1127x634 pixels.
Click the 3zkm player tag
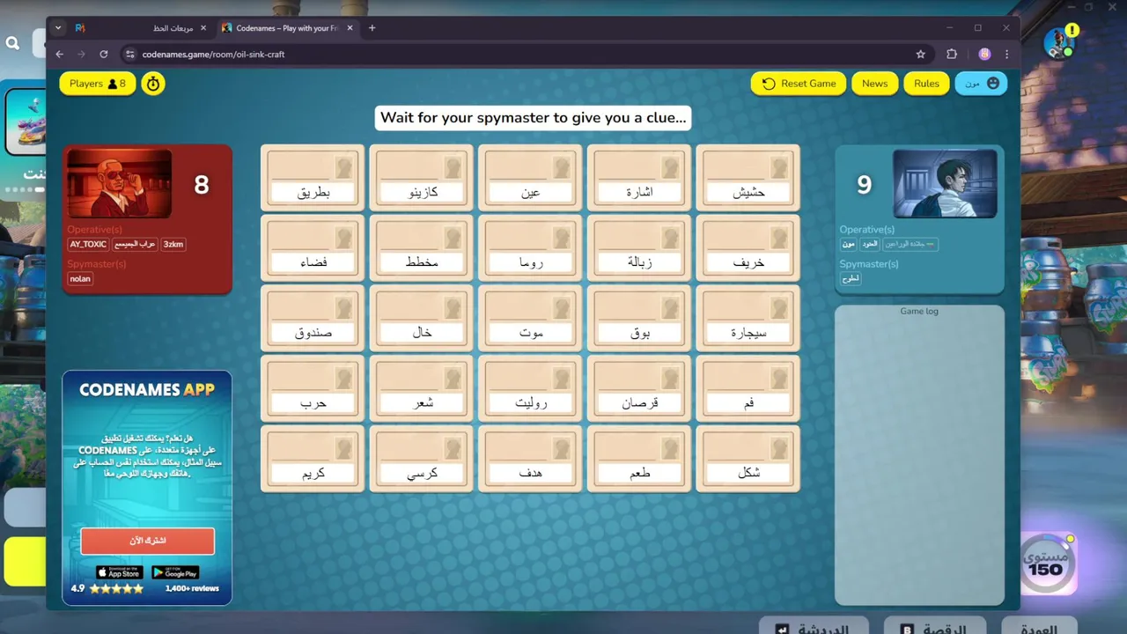tap(173, 245)
